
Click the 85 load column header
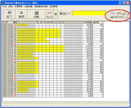(37, 22)
